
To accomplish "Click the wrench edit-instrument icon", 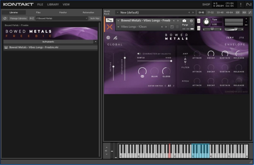I will click(x=110, y=20).
